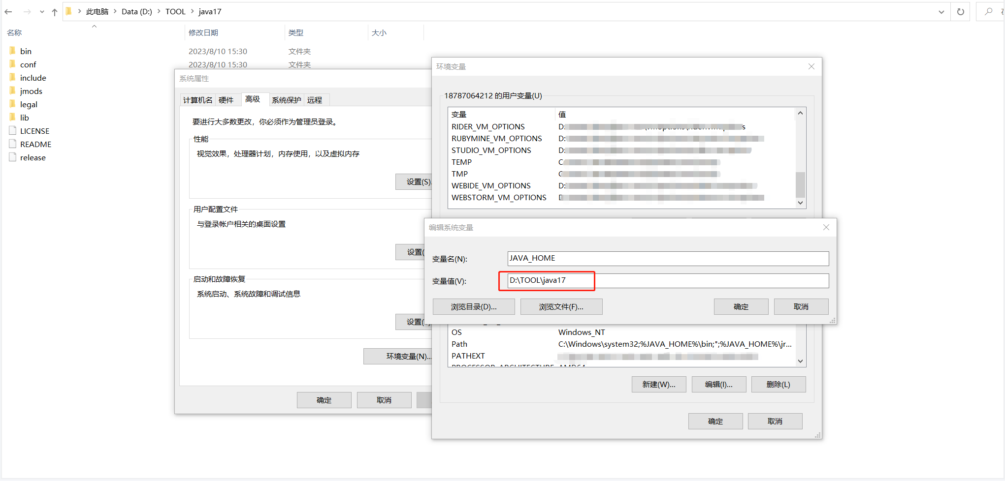
Task: Select the LICENSE file
Action: point(34,130)
